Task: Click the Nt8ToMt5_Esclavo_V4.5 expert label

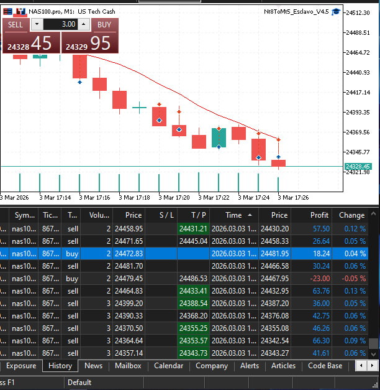Action: (x=296, y=11)
